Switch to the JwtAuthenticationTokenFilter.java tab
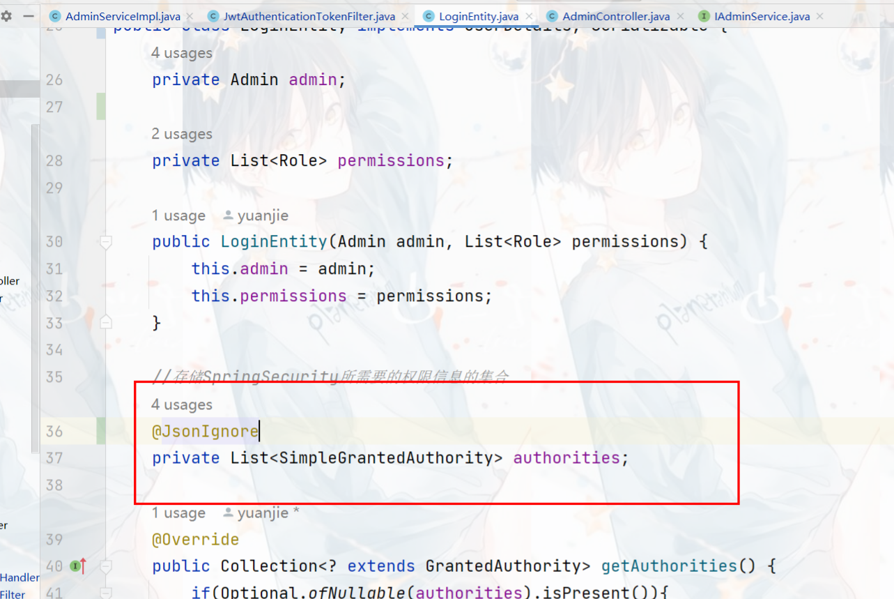 [309, 16]
